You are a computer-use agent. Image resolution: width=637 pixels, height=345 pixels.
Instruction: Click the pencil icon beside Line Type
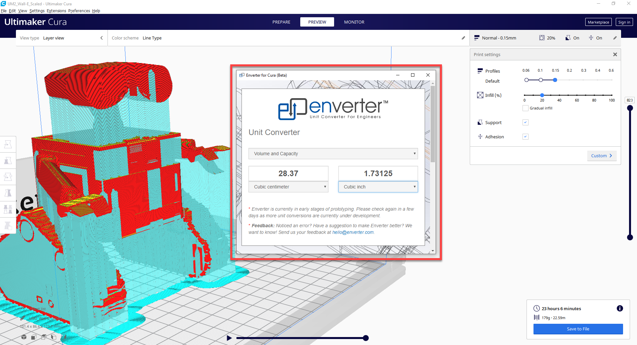pos(463,38)
